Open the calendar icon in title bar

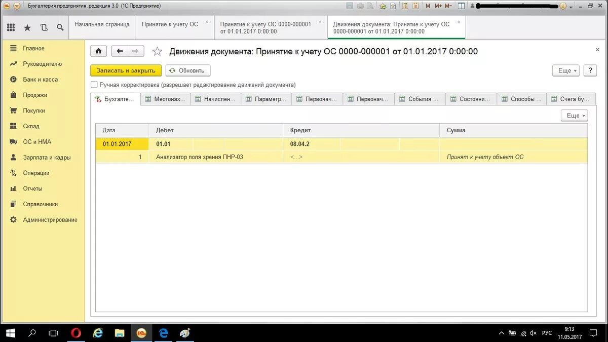tap(415, 6)
